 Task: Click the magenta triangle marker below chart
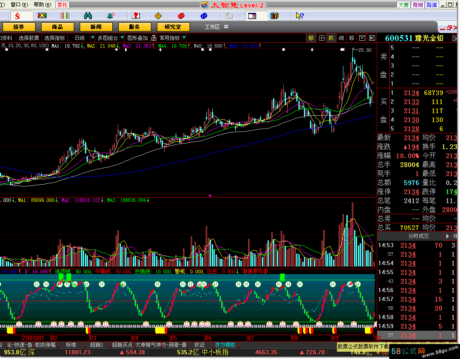click(x=210, y=195)
